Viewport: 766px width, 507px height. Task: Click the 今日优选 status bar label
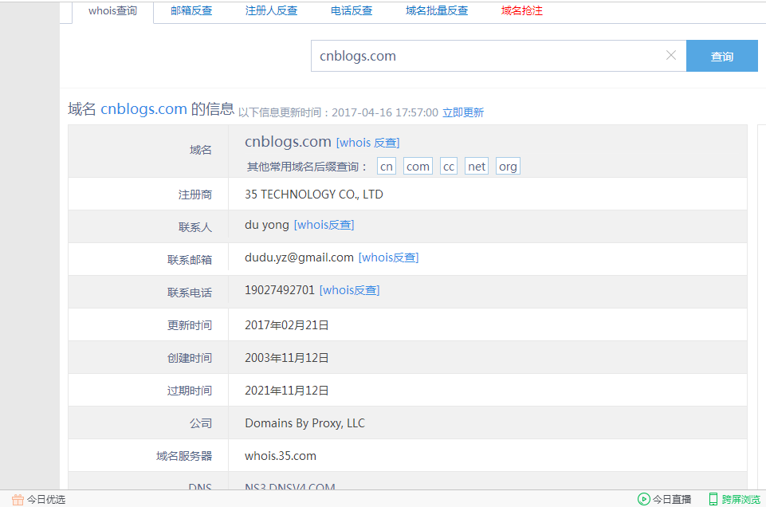click(46, 499)
